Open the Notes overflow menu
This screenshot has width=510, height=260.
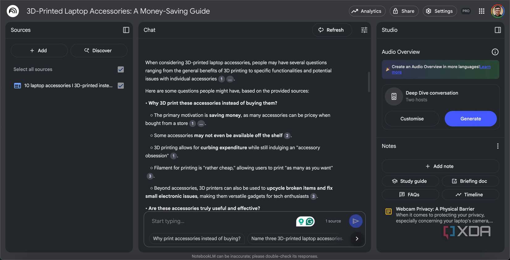(497, 146)
